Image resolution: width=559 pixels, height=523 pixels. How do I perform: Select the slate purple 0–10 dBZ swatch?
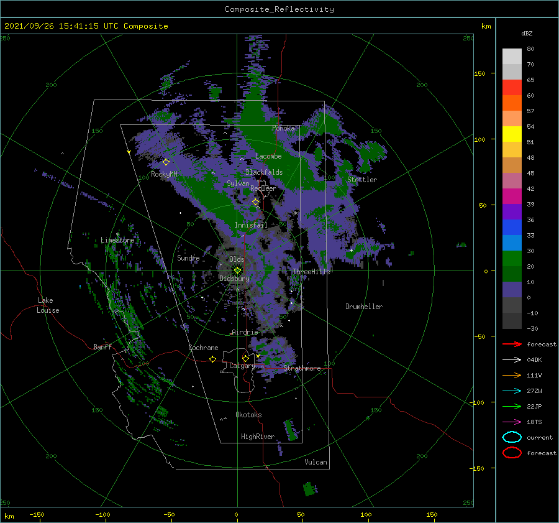pyautogui.click(x=512, y=290)
